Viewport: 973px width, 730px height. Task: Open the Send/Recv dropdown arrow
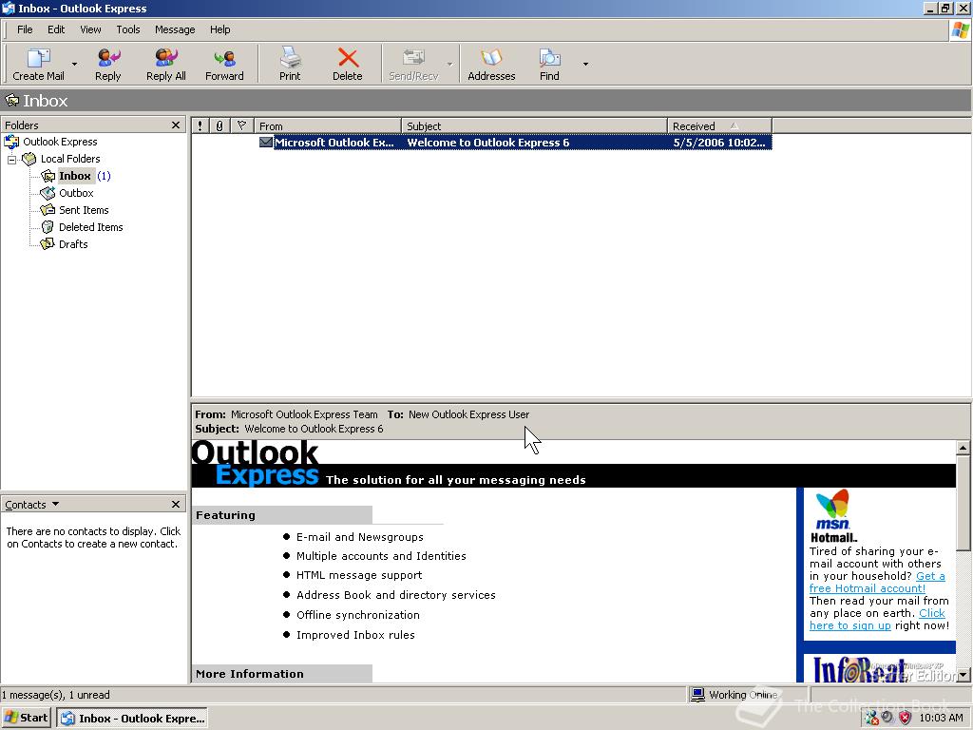(x=449, y=64)
